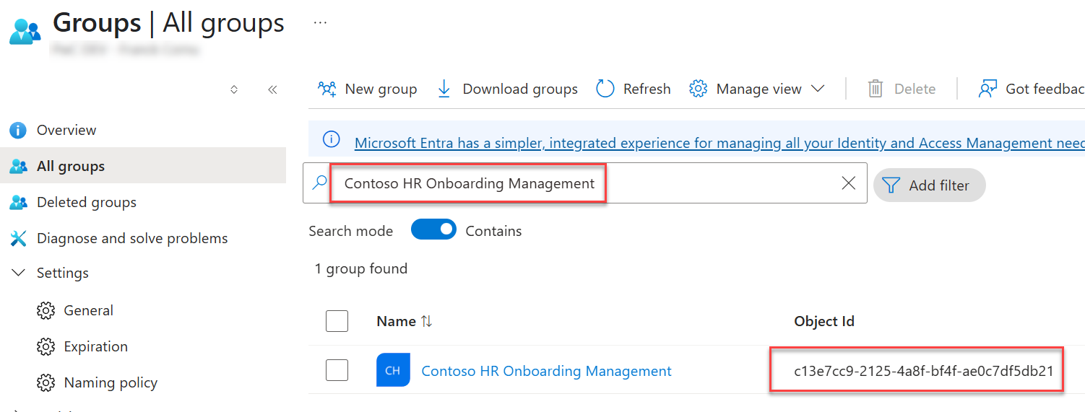The width and height of the screenshot is (1085, 412).
Task: Select all groups with header checkbox
Action: click(x=337, y=321)
